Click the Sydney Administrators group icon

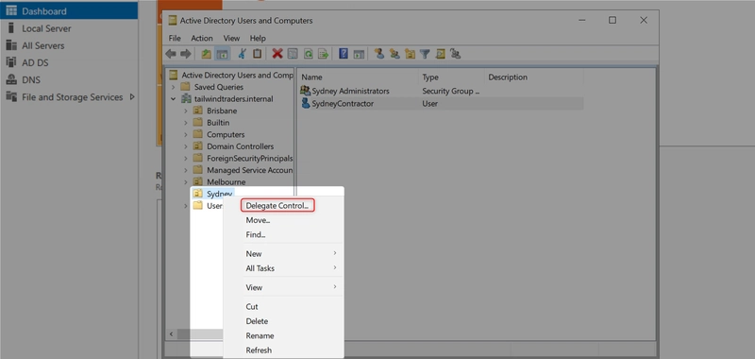(x=305, y=91)
